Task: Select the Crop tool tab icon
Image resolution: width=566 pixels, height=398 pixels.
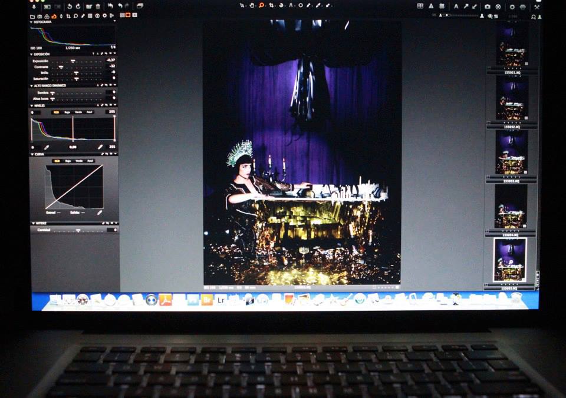Action: (x=68, y=15)
